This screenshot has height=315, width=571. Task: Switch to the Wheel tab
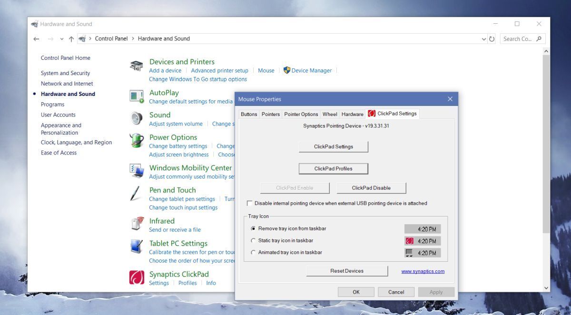tap(329, 114)
